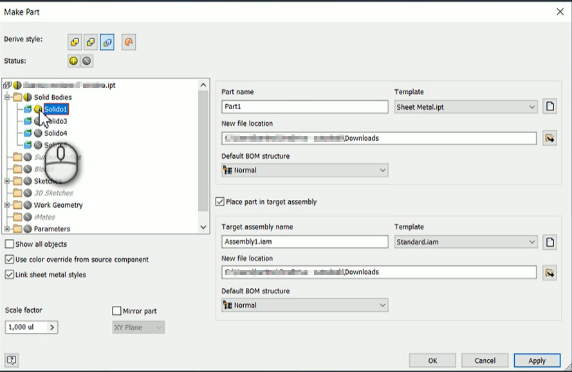Viewport: 572px width, 372px height.
Task: Click the Cancel button
Action: pyautogui.click(x=484, y=360)
